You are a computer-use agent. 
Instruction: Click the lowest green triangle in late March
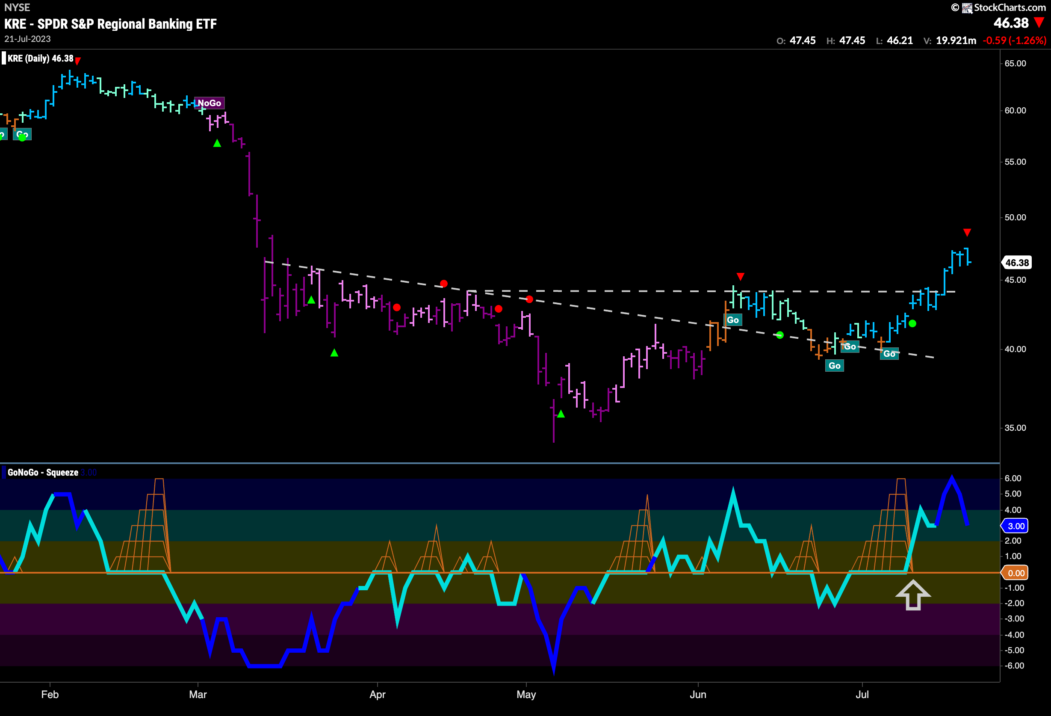(x=334, y=353)
